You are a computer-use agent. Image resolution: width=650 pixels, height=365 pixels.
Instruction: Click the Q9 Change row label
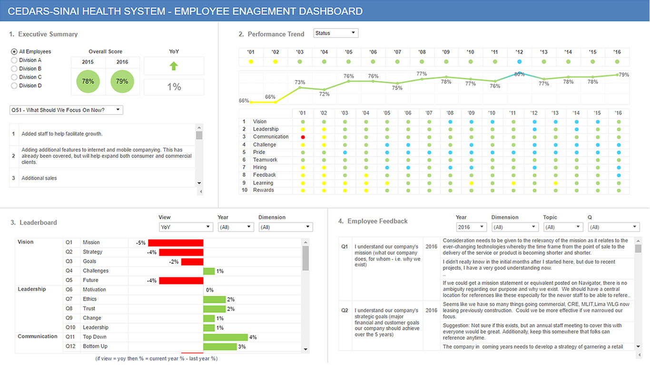tap(92, 318)
